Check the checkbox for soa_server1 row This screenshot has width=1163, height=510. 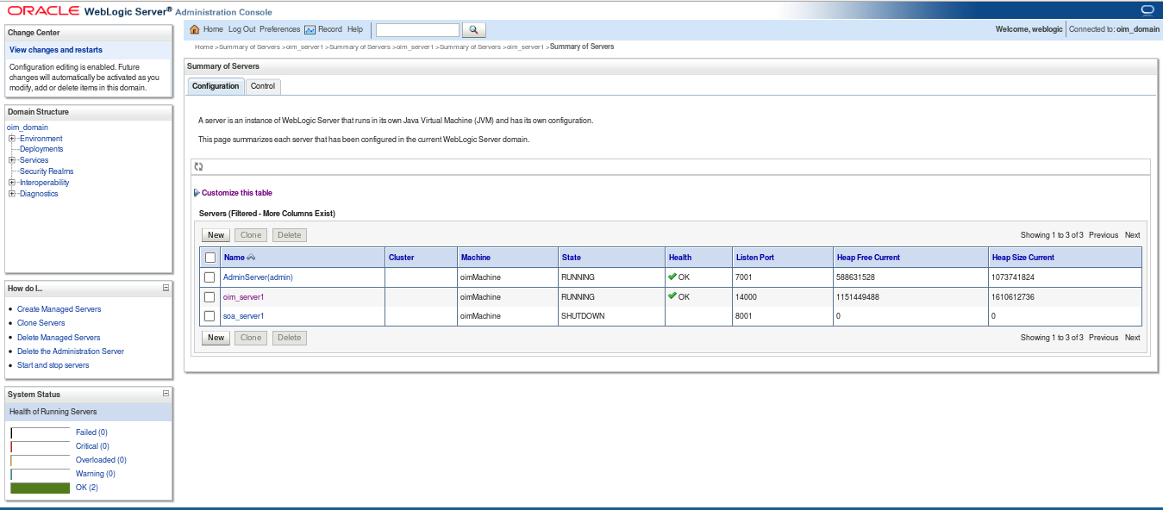[x=209, y=315]
